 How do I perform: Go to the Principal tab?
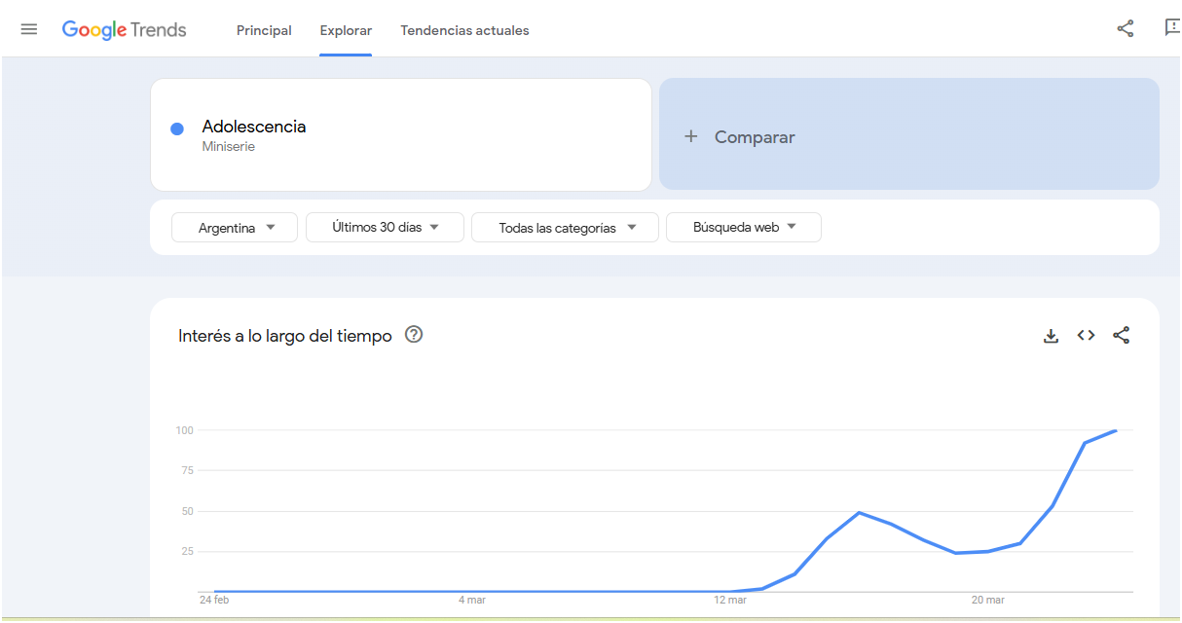tap(264, 30)
